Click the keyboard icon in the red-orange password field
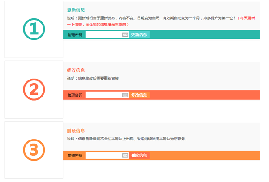Screen dimensions: 269x182 (x=125, y=95)
